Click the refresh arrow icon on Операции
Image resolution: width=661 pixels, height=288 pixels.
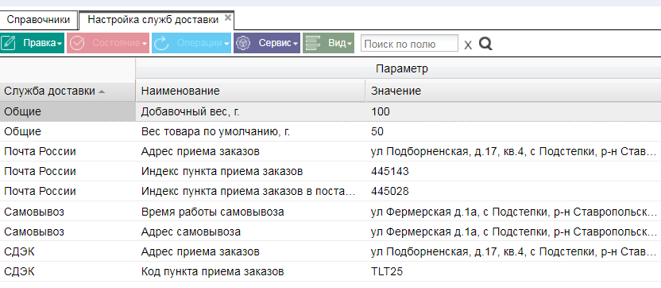(161, 43)
